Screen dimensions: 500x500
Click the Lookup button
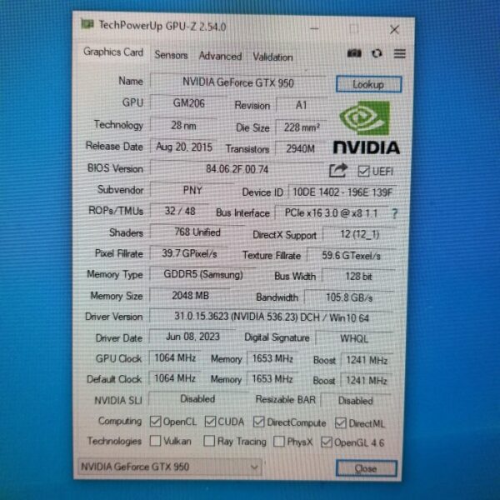(368, 84)
